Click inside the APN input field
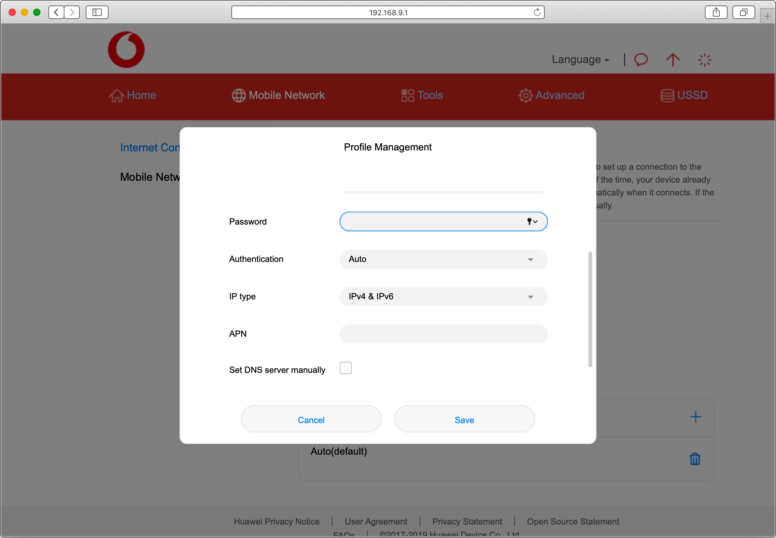Image resolution: width=776 pixels, height=538 pixels. pyautogui.click(x=443, y=334)
